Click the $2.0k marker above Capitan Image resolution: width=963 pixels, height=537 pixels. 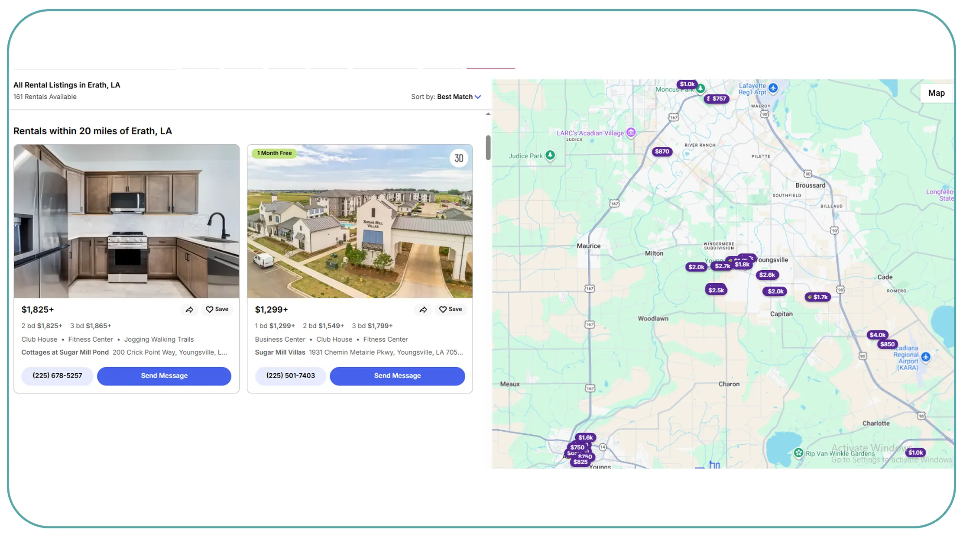pos(775,291)
